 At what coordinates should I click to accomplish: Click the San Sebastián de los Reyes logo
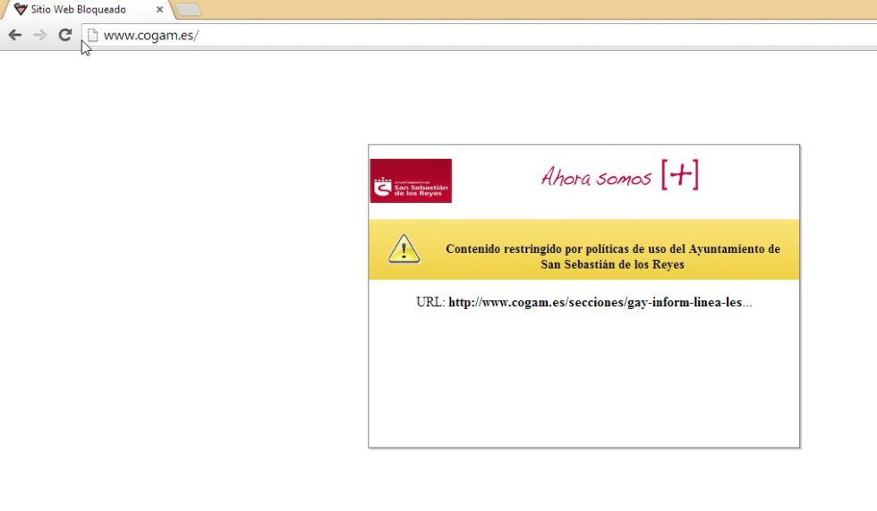(x=411, y=181)
